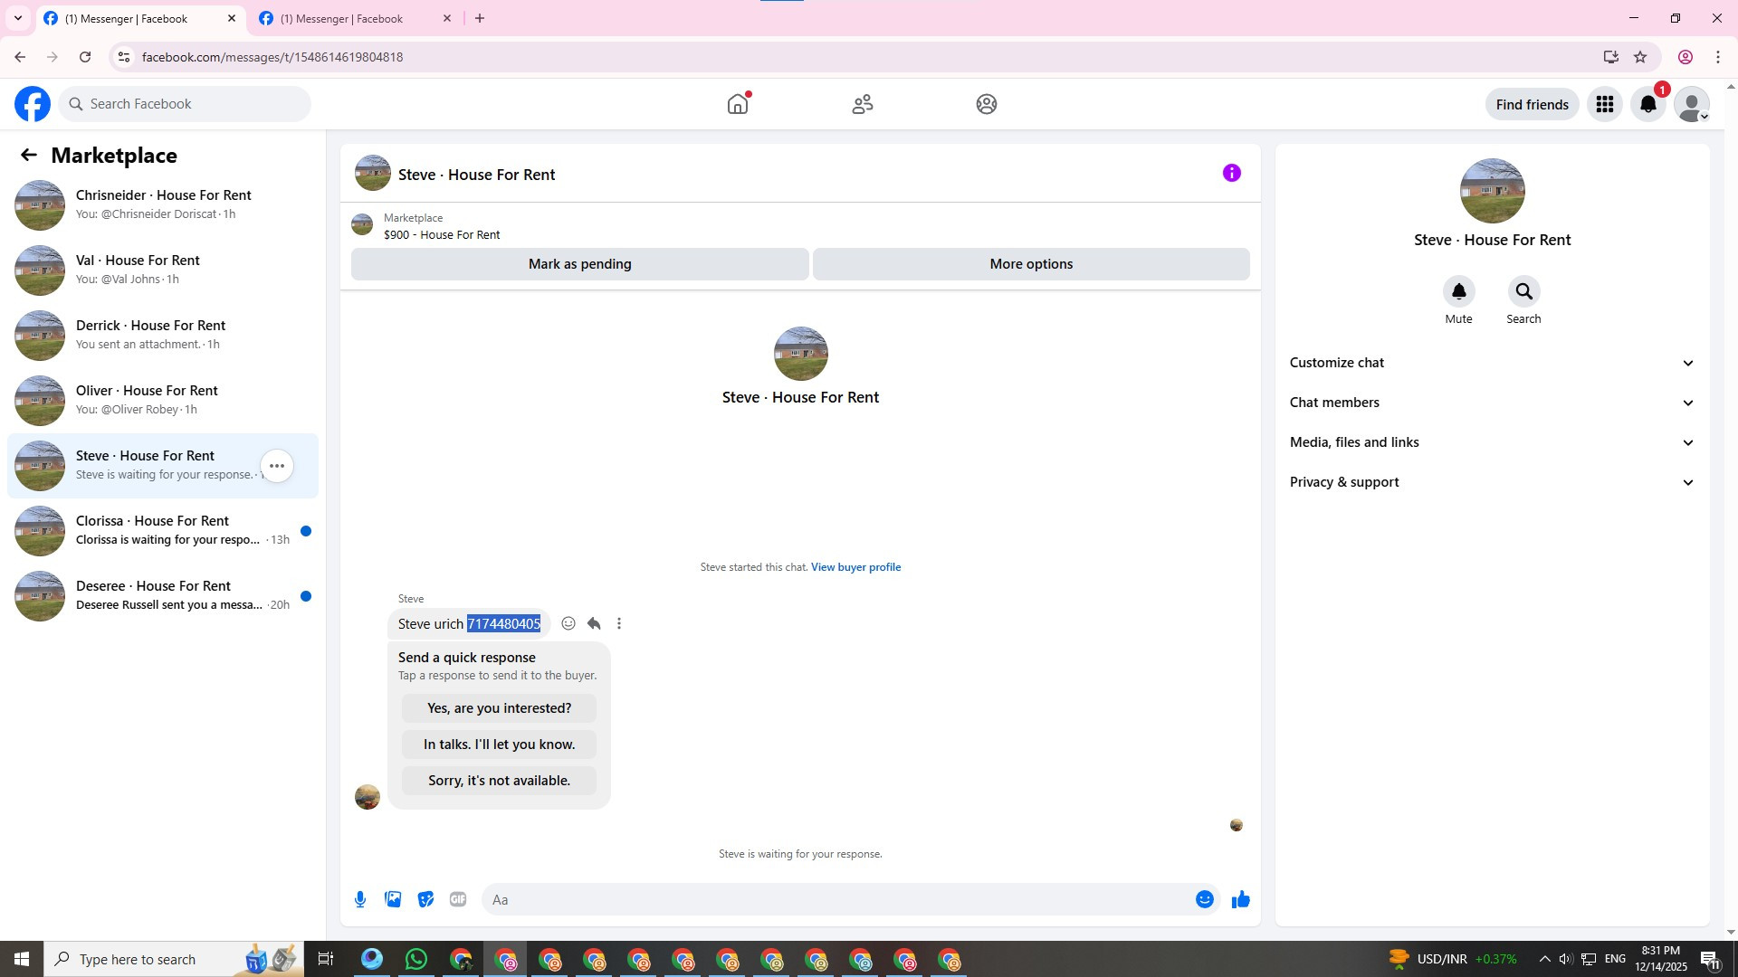The width and height of the screenshot is (1738, 977).
Task: Expand the Chat members section
Action: pos(1492,403)
